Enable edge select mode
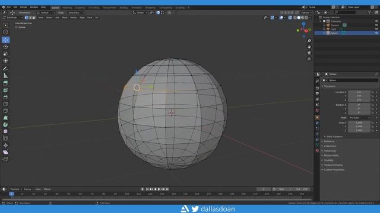Image resolution: width=380 pixels, height=213 pixels. point(30,18)
